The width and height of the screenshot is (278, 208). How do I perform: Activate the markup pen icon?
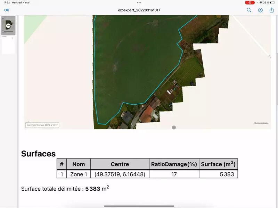[260, 10]
